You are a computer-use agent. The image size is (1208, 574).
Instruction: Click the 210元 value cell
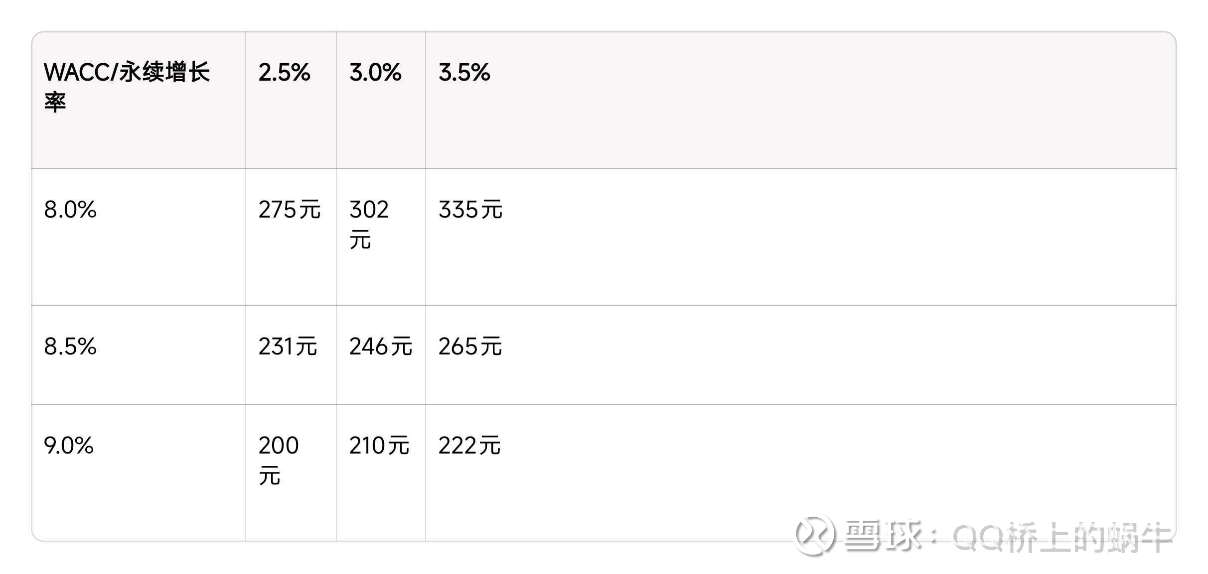[x=379, y=446]
